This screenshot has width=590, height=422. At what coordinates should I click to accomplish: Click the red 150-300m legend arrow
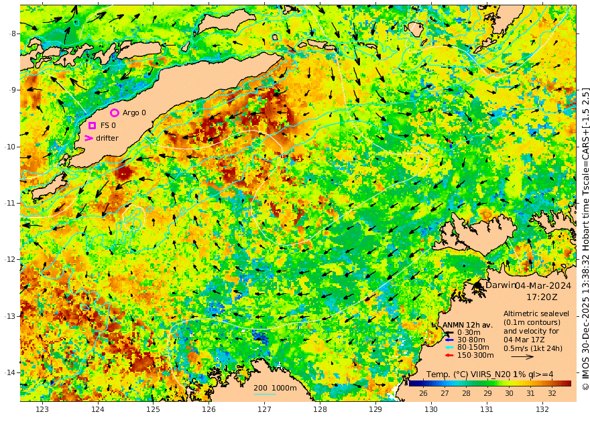click(449, 355)
